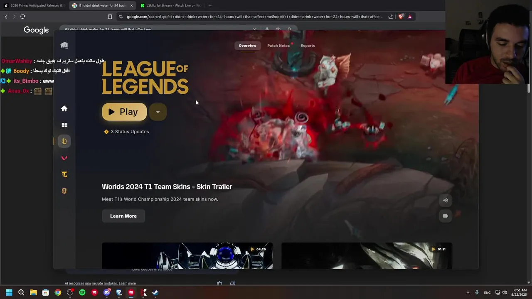
Task: Open volume control in tray
Action: 505,292
